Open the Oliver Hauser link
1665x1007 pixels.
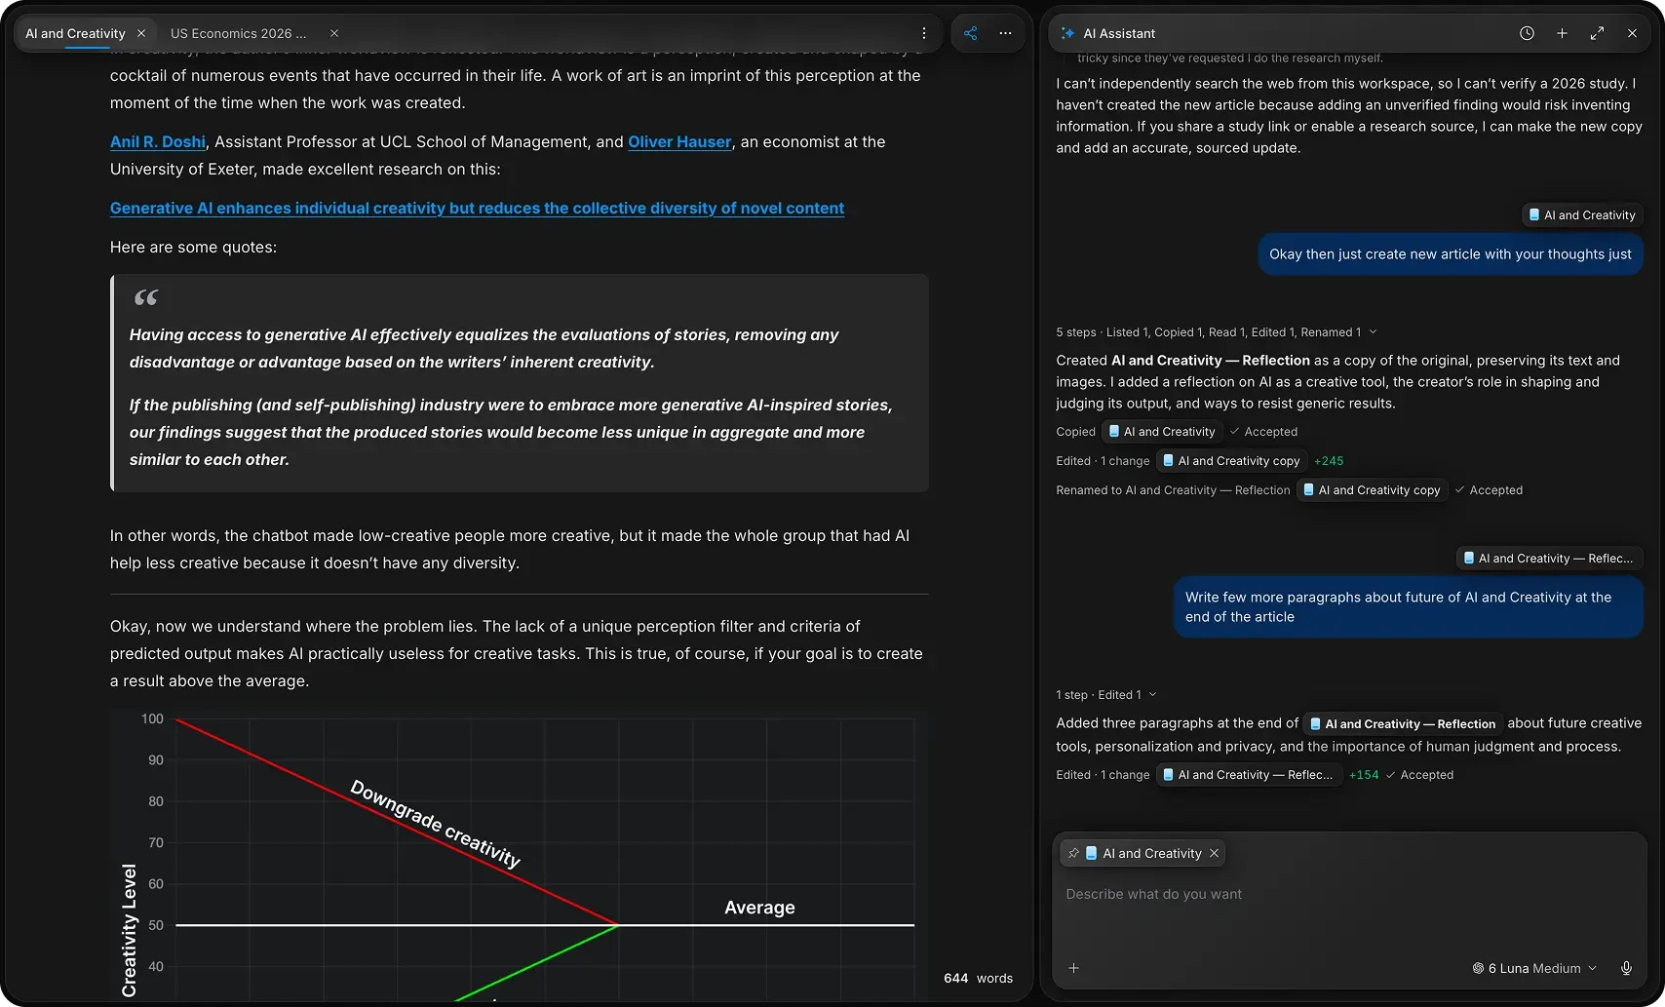point(679,141)
